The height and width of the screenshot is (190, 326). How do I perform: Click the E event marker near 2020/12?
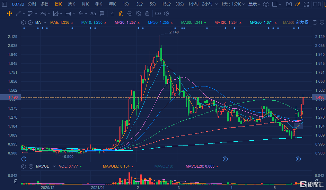pos(24,159)
